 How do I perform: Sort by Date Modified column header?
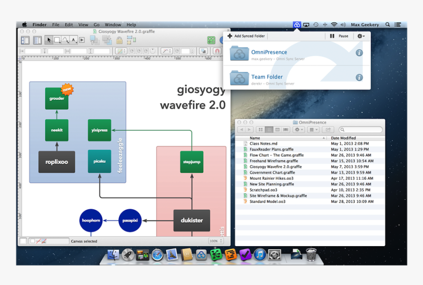356,138
